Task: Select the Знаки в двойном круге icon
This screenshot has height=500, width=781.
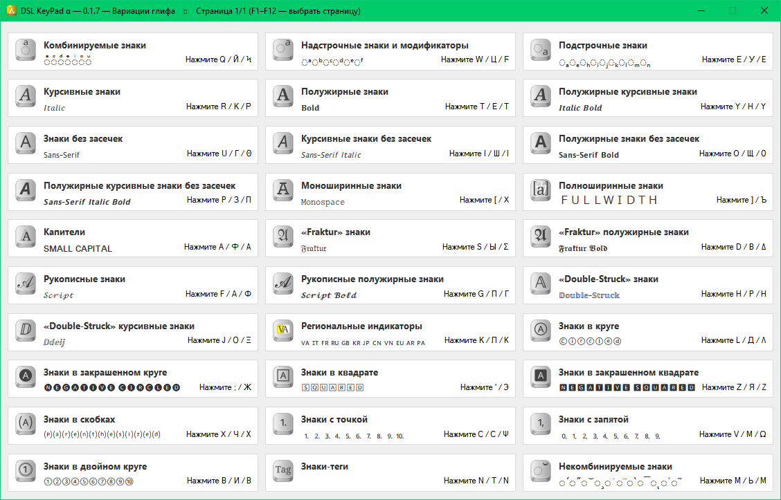Action: (26, 472)
